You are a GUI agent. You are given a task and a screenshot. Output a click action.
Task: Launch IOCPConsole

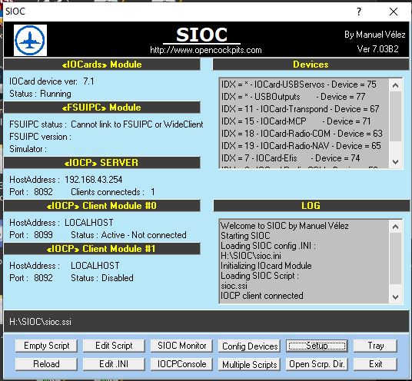tap(181, 364)
